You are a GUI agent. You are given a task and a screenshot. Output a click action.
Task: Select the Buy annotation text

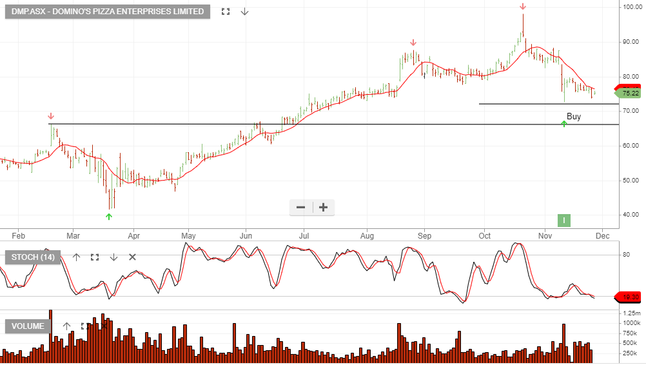click(574, 116)
